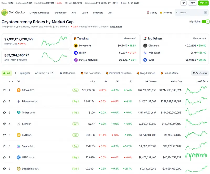Click the Movement trending coin icon
This screenshot has width=210, height=174.
(76, 46)
